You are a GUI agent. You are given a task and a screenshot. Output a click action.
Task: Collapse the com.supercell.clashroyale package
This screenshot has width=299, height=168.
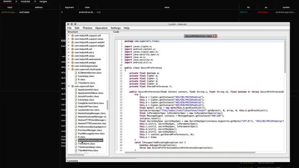pos(69,70)
